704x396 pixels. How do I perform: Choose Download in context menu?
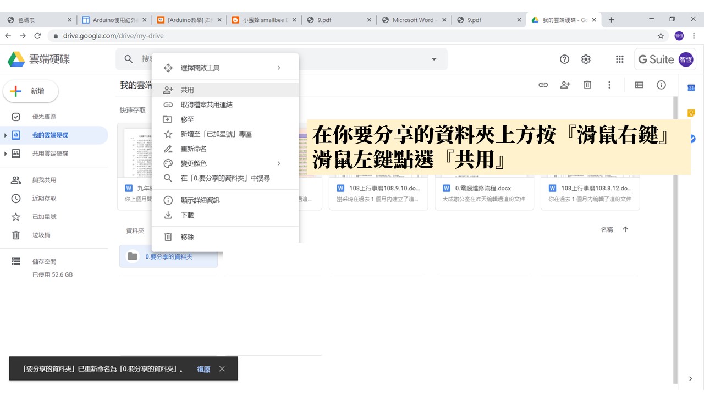(225, 215)
